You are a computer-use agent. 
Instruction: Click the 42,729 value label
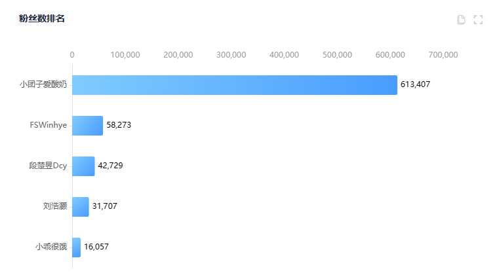tap(110, 166)
